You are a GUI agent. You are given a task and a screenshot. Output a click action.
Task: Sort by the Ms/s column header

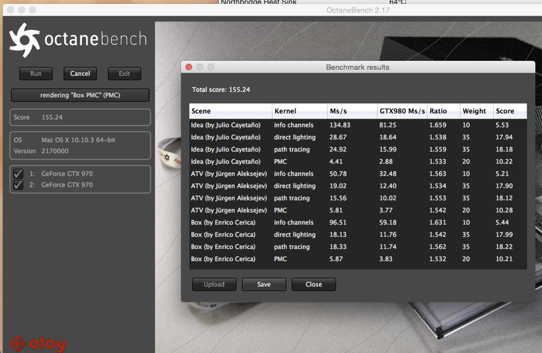pos(352,111)
